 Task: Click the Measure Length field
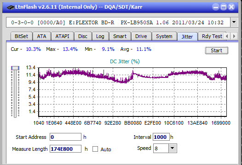click(x=65, y=149)
